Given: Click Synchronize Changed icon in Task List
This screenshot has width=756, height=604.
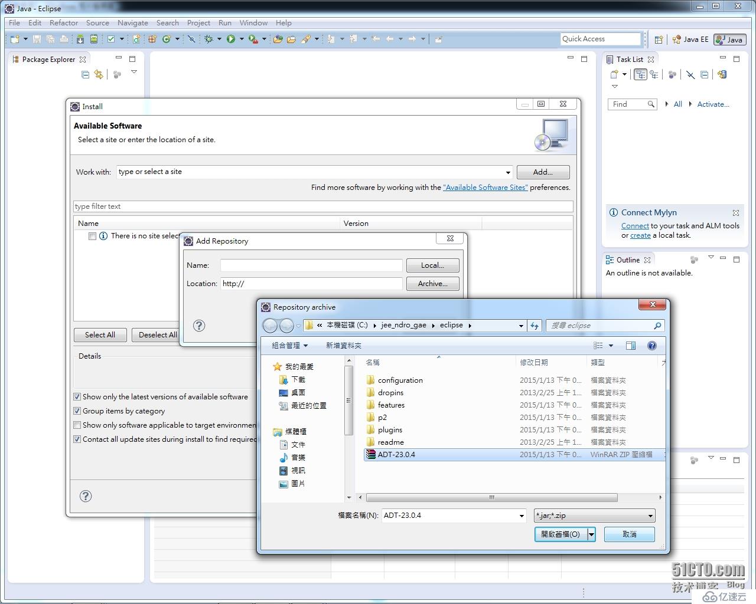Looking at the screenshot, I should [x=722, y=74].
